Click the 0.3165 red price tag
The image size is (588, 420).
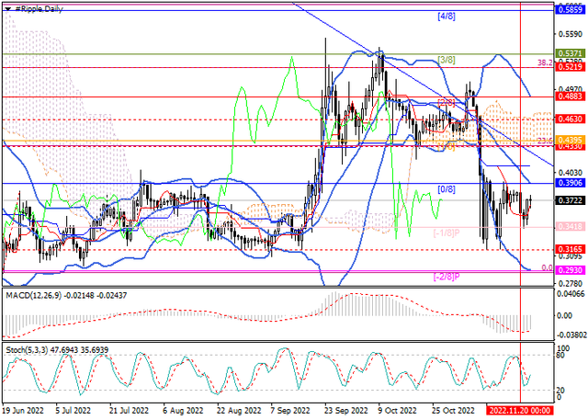click(x=571, y=249)
